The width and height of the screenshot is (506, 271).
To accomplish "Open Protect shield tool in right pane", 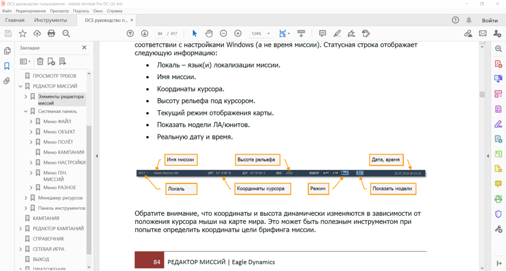I will tap(498, 214).
